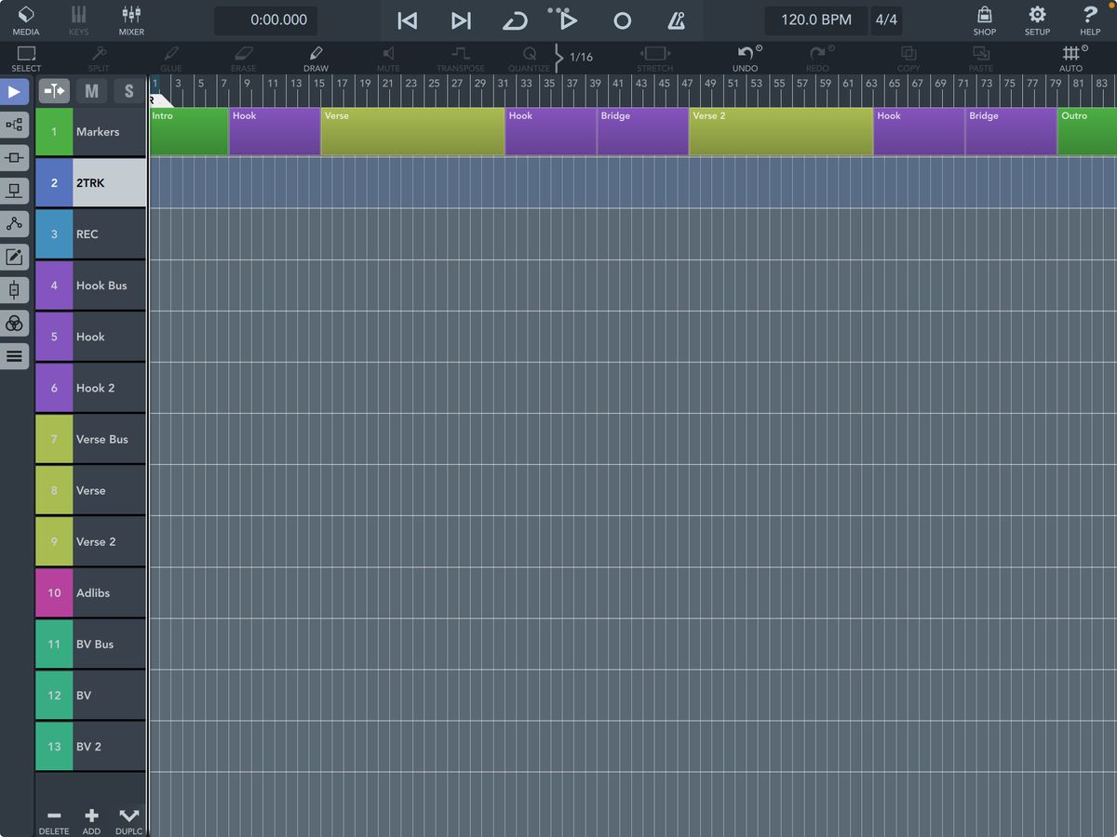1117x837 pixels.
Task: Toggle the follow-playhead auto-scroll button
Action: click(55, 91)
